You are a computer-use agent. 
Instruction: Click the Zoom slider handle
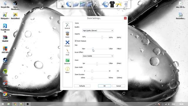[x=97, y=64]
